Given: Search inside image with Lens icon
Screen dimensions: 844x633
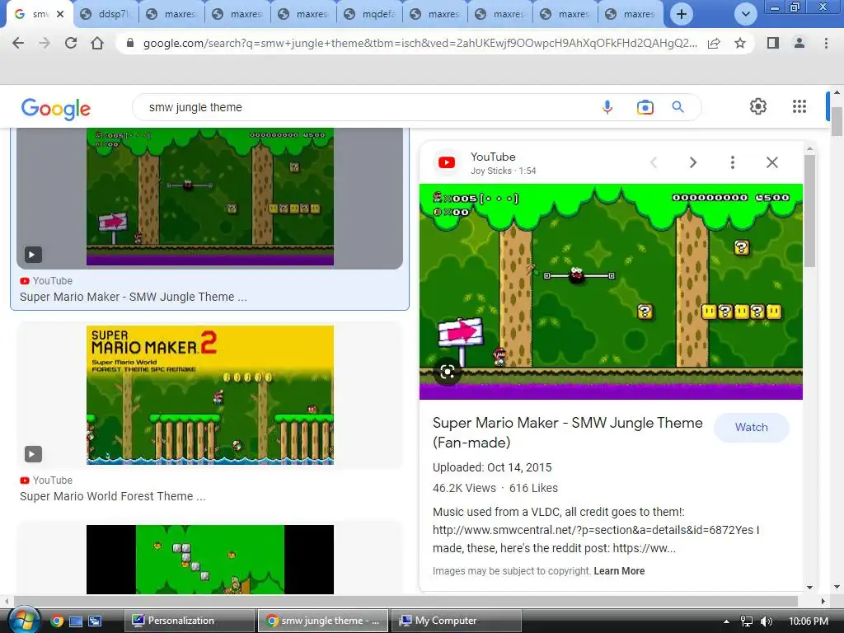Looking at the screenshot, I should (x=448, y=372).
